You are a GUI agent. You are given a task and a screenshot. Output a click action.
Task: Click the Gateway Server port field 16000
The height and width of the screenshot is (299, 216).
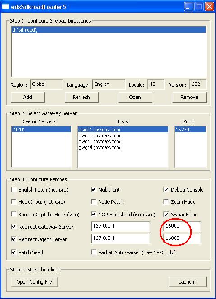coord(182,226)
